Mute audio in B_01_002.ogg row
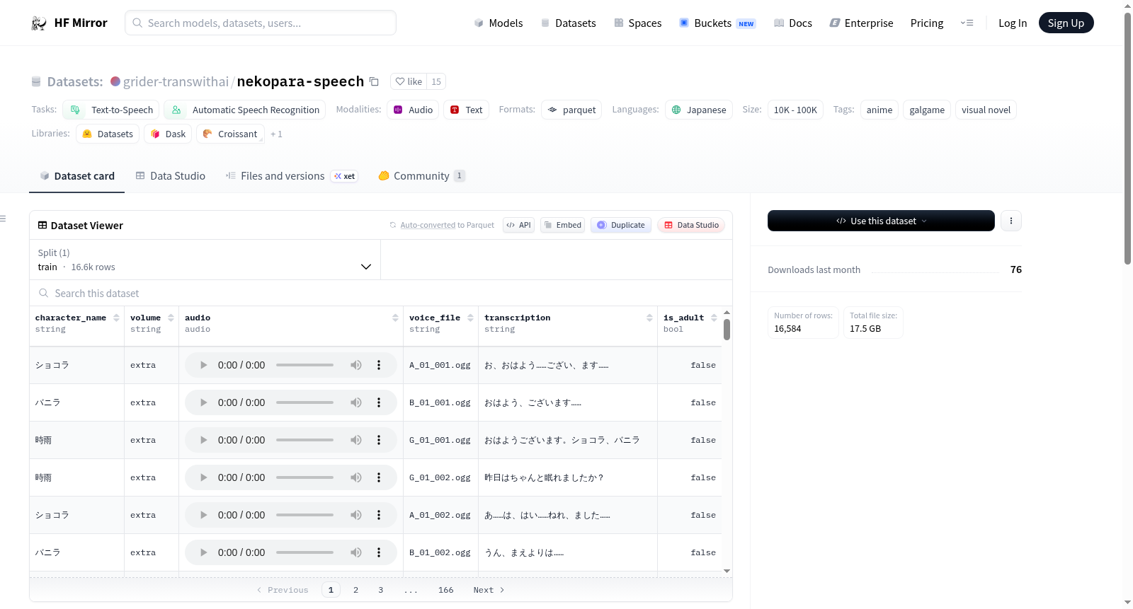1133x609 pixels. tap(355, 552)
